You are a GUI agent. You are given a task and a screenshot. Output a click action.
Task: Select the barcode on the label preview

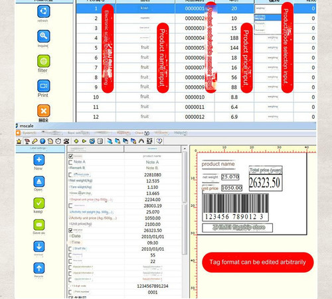(236, 208)
